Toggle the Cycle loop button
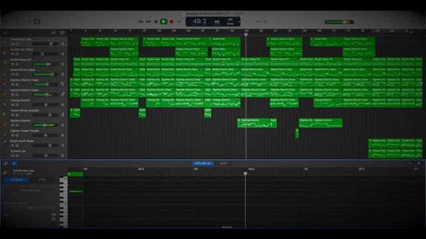This screenshot has width=426, height=239. [179, 21]
